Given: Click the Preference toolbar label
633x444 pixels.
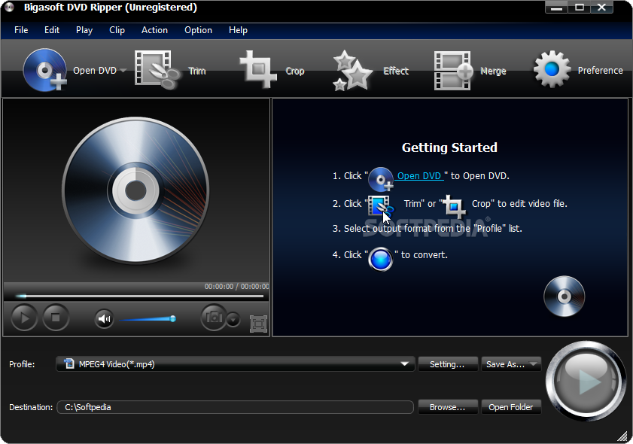Looking at the screenshot, I should pos(601,71).
